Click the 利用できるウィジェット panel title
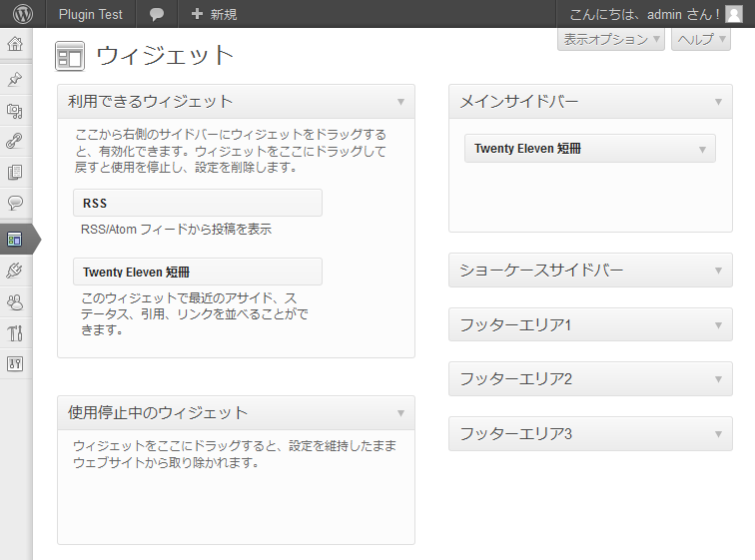 150,102
